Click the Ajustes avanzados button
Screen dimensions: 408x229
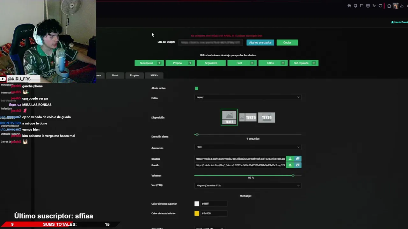point(260,42)
